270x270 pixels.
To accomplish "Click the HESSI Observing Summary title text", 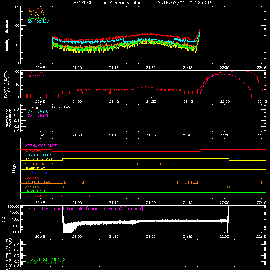I will click(143, 3).
